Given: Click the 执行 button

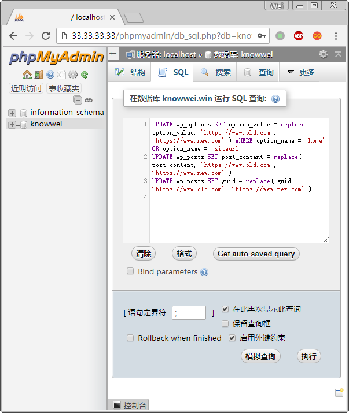Looking at the screenshot, I should [309, 356].
